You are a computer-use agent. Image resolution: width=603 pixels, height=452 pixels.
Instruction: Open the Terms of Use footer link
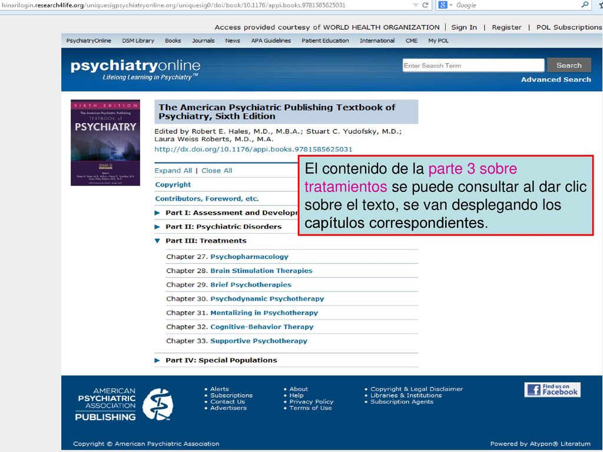[x=310, y=408]
